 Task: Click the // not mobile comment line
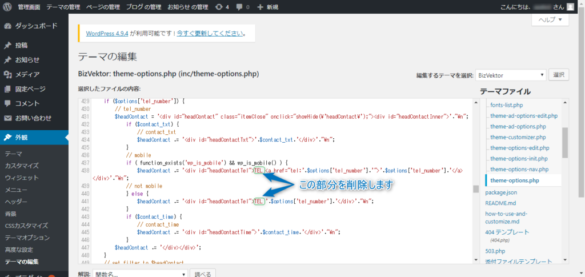[x=144, y=186]
